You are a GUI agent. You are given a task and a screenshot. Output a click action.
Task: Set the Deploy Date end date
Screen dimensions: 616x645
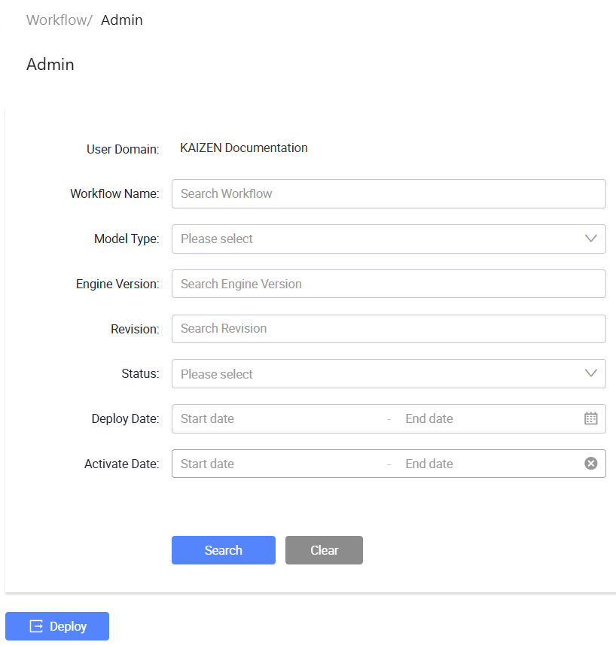pos(489,418)
